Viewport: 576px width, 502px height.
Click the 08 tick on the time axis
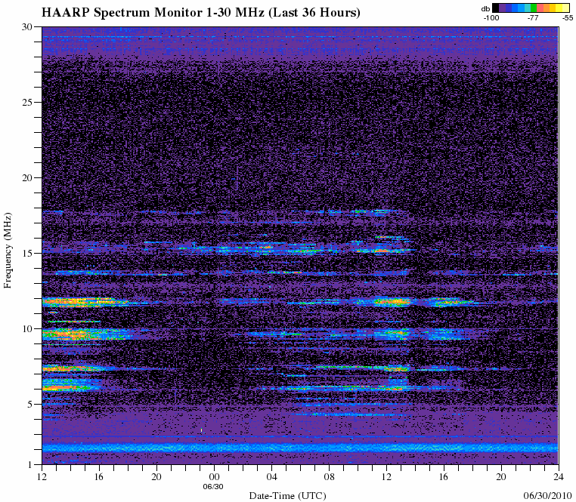coord(329,477)
